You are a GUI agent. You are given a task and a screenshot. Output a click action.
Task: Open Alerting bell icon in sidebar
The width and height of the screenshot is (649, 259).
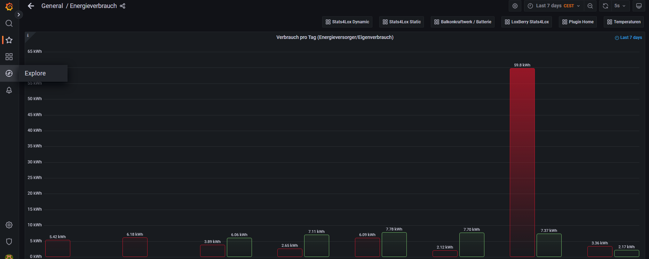click(x=9, y=90)
